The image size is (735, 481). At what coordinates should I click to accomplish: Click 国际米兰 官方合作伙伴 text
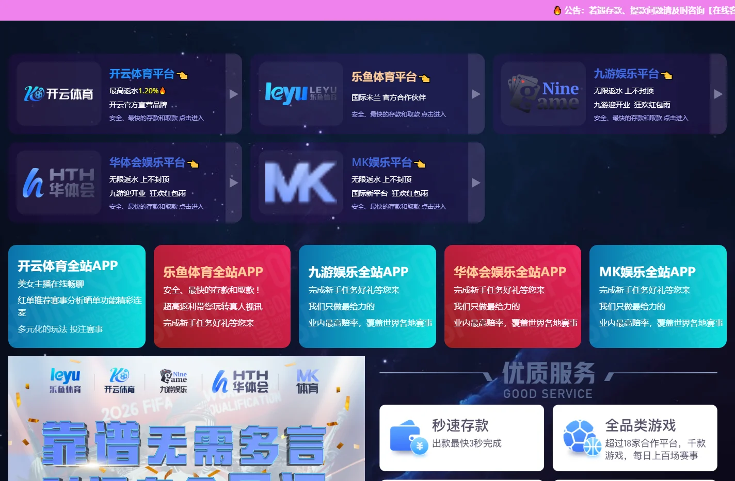click(x=389, y=97)
